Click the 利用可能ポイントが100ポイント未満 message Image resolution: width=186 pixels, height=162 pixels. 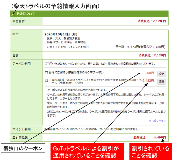92,129
